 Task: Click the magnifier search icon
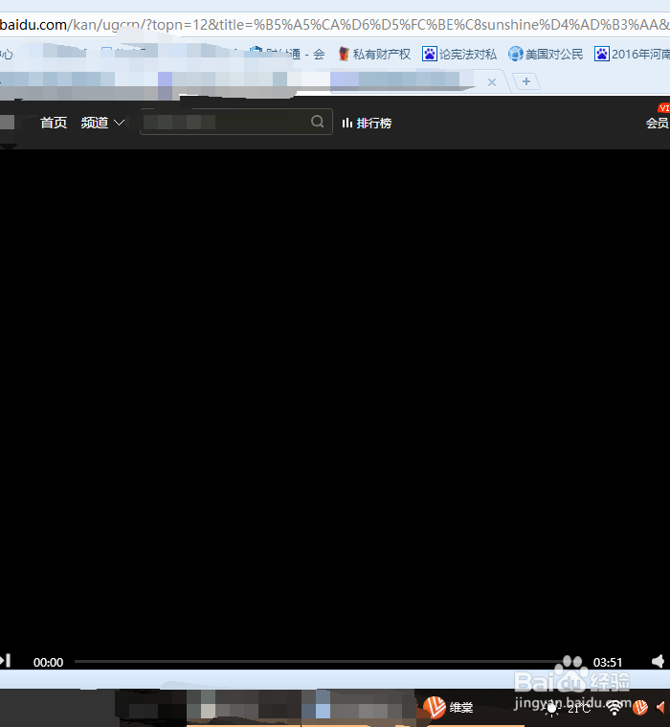pos(318,122)
